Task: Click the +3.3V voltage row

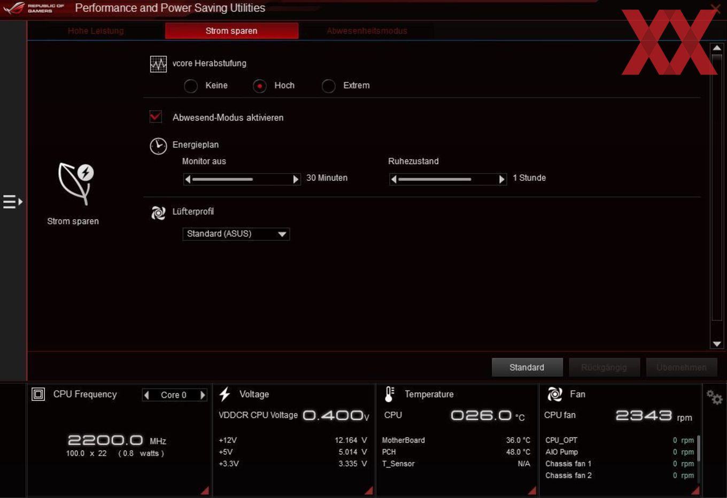Action: (x=293, y=464)
